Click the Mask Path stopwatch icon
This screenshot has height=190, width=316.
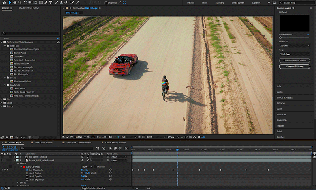tap(27, 170)
